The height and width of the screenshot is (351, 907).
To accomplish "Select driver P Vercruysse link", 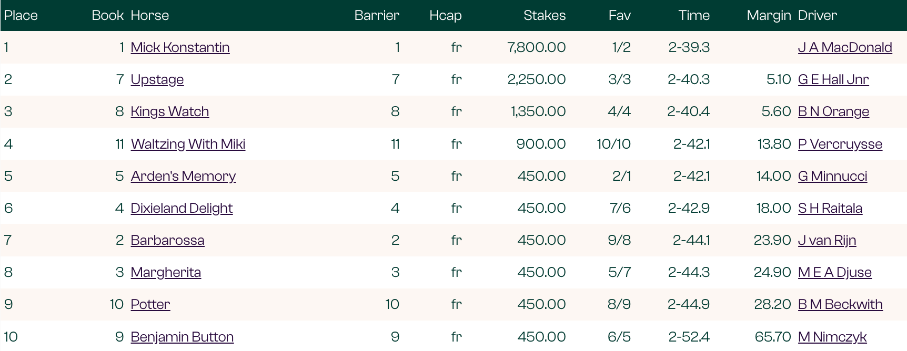I will tap(840, 144).
